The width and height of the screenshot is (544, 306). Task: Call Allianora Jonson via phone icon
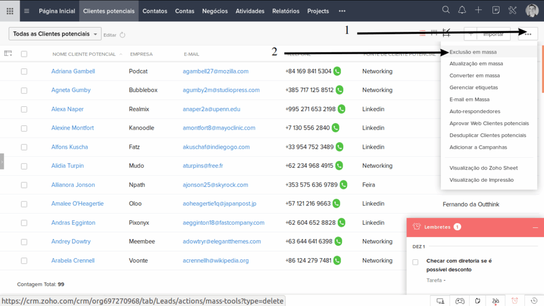[x=344, y=185]
